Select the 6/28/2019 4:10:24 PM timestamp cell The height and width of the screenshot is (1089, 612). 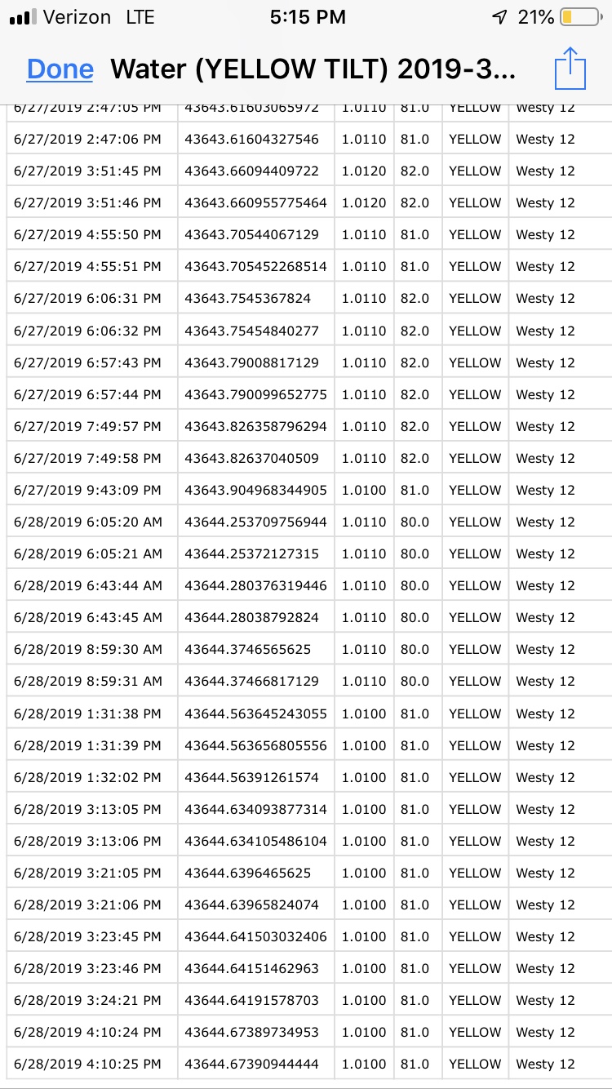(92, 1033)
